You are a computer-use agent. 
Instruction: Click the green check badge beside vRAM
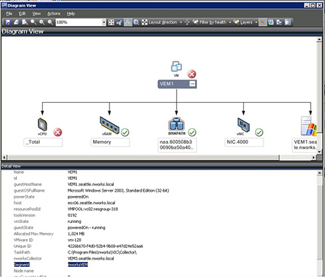click(x=125, y=132)
